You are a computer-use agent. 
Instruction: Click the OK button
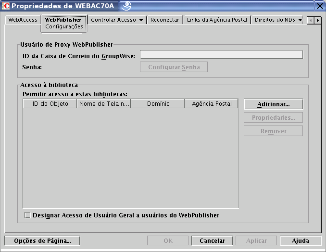click(168, 241)
